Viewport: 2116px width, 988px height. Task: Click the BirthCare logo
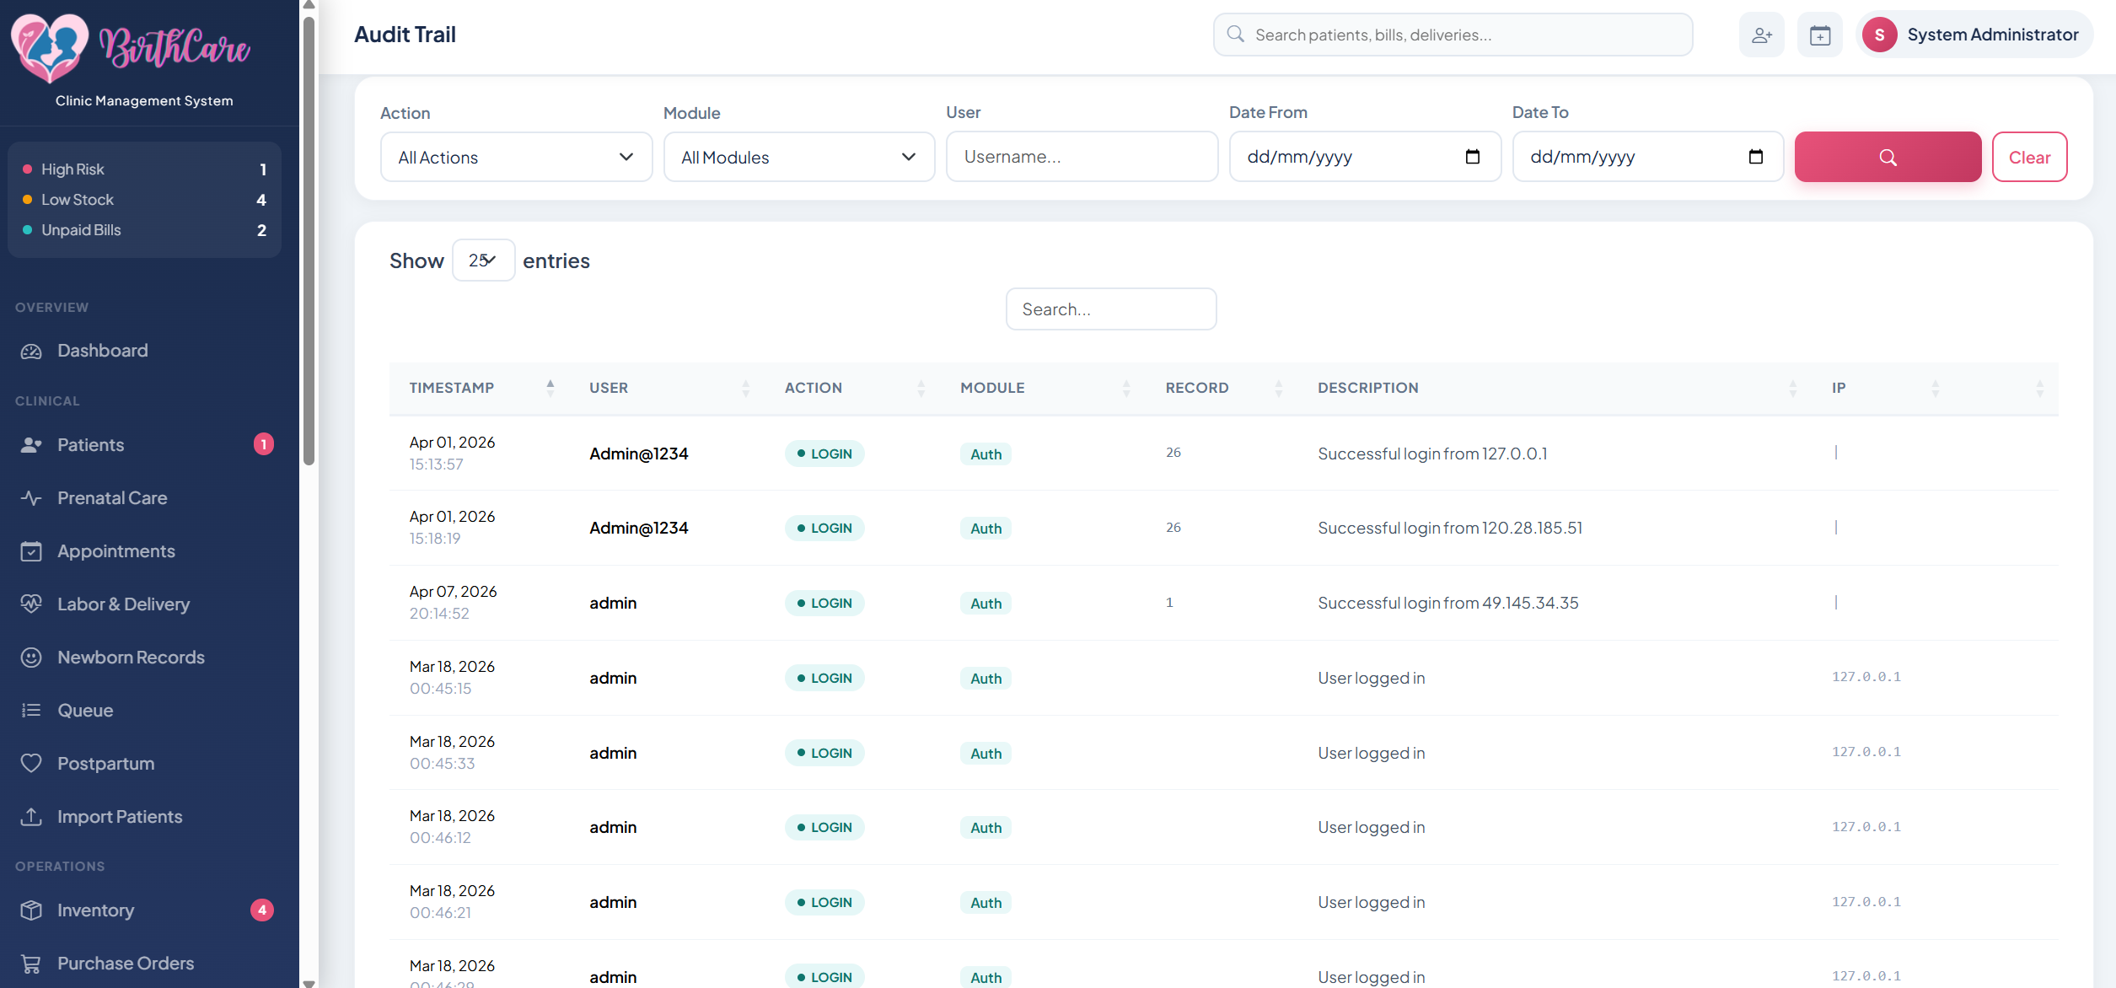click(131, 48)
